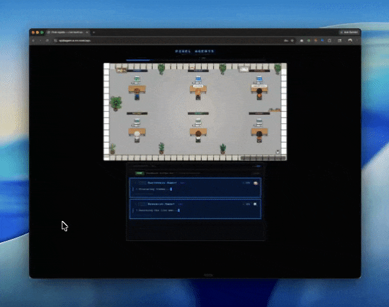Screen dimensions: 389x307
Task: Click the orange extension icon in the toolbar
Action: click(x=316, y=40)
